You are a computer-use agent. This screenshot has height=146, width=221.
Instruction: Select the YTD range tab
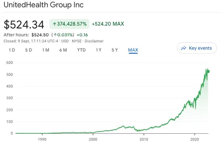coord(81,50)
